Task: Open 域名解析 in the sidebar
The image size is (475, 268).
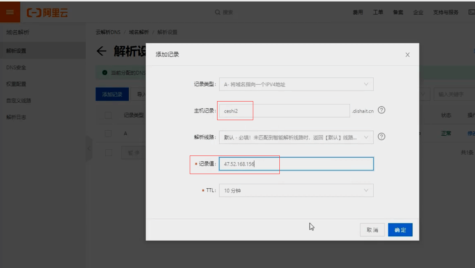Action: pyautogui.click(x=18, y=32)
